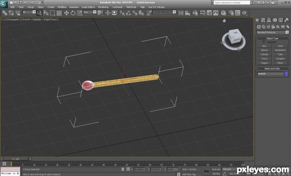This screenshot has width=291, height=176.
Task: Click the Align tool icon
Action: click(188, 13)
